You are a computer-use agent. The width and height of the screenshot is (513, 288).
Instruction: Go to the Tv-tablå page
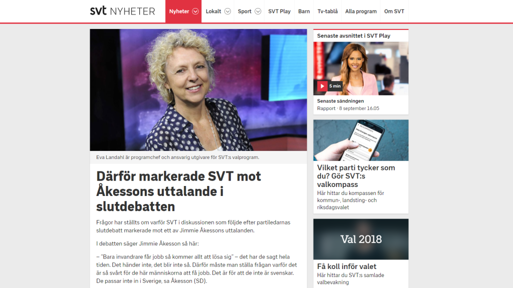tap(328, 11)
